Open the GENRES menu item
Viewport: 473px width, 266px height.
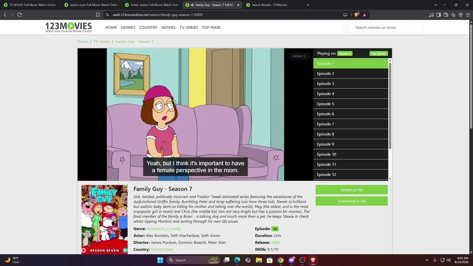tap(128, 27)
